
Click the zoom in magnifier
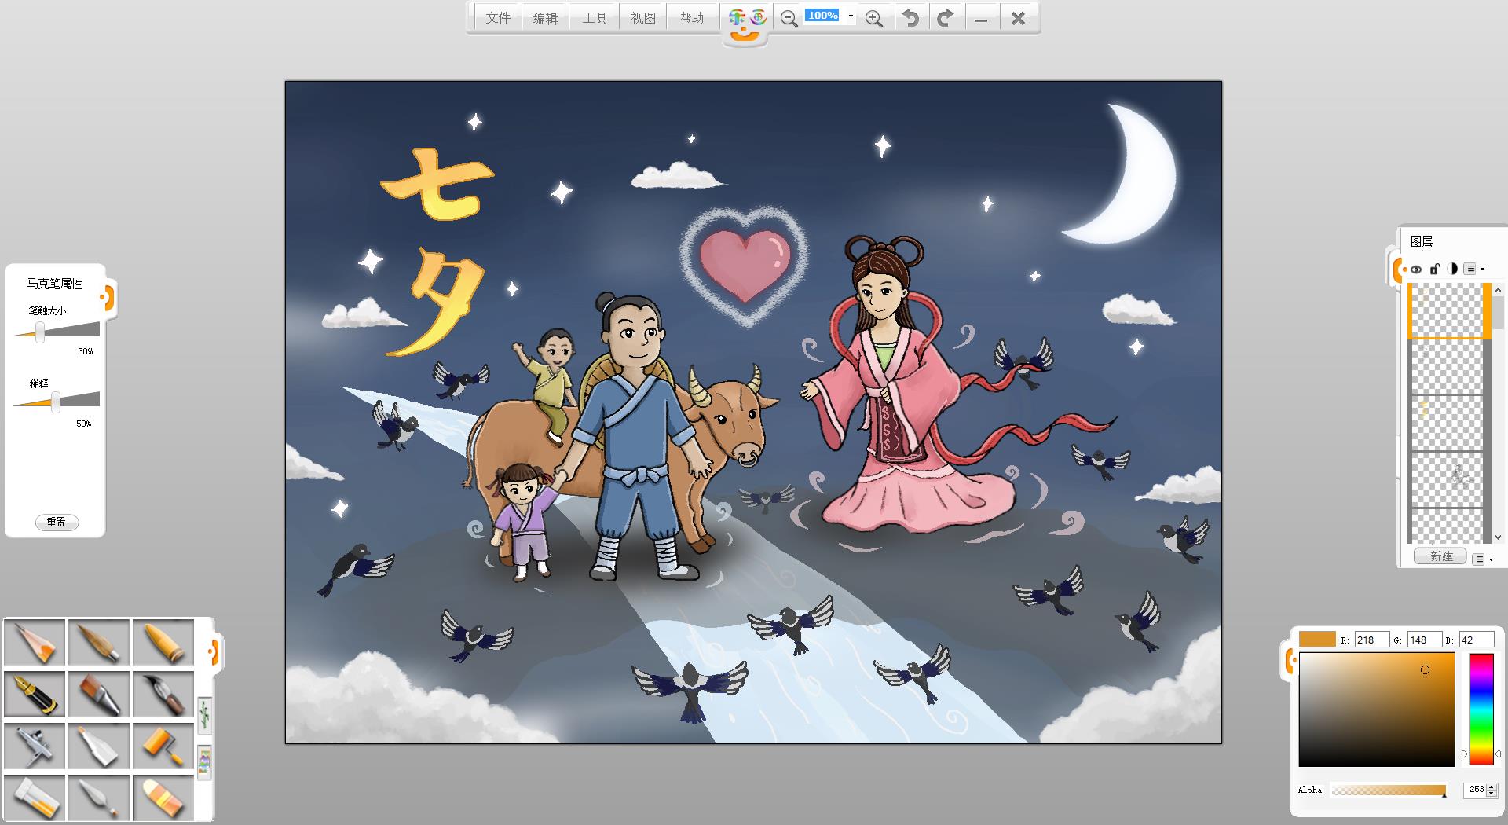[873, 19]
